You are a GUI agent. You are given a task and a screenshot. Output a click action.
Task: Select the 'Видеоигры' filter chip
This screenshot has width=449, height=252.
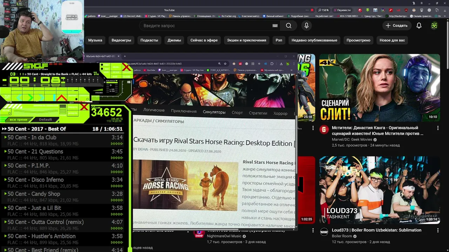tap(121, 40)
